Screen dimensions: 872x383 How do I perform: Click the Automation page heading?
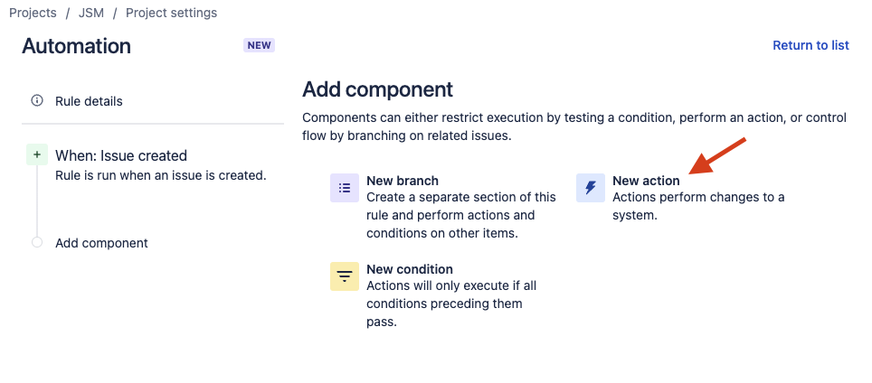point(76,46)
